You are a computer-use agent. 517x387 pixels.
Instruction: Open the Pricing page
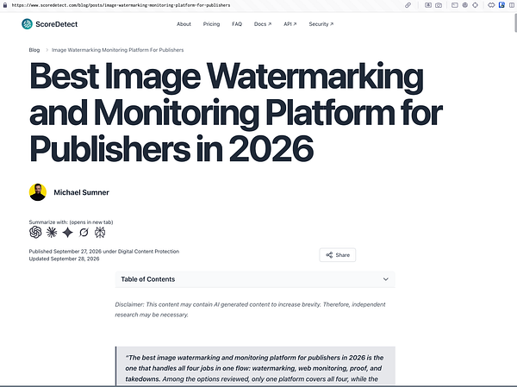click(x=211, y=24)
